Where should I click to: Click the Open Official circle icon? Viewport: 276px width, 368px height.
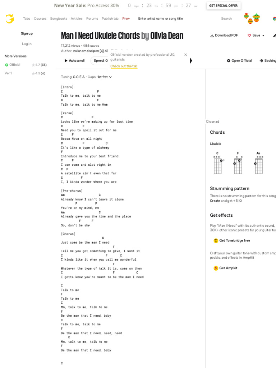point(229,61)
